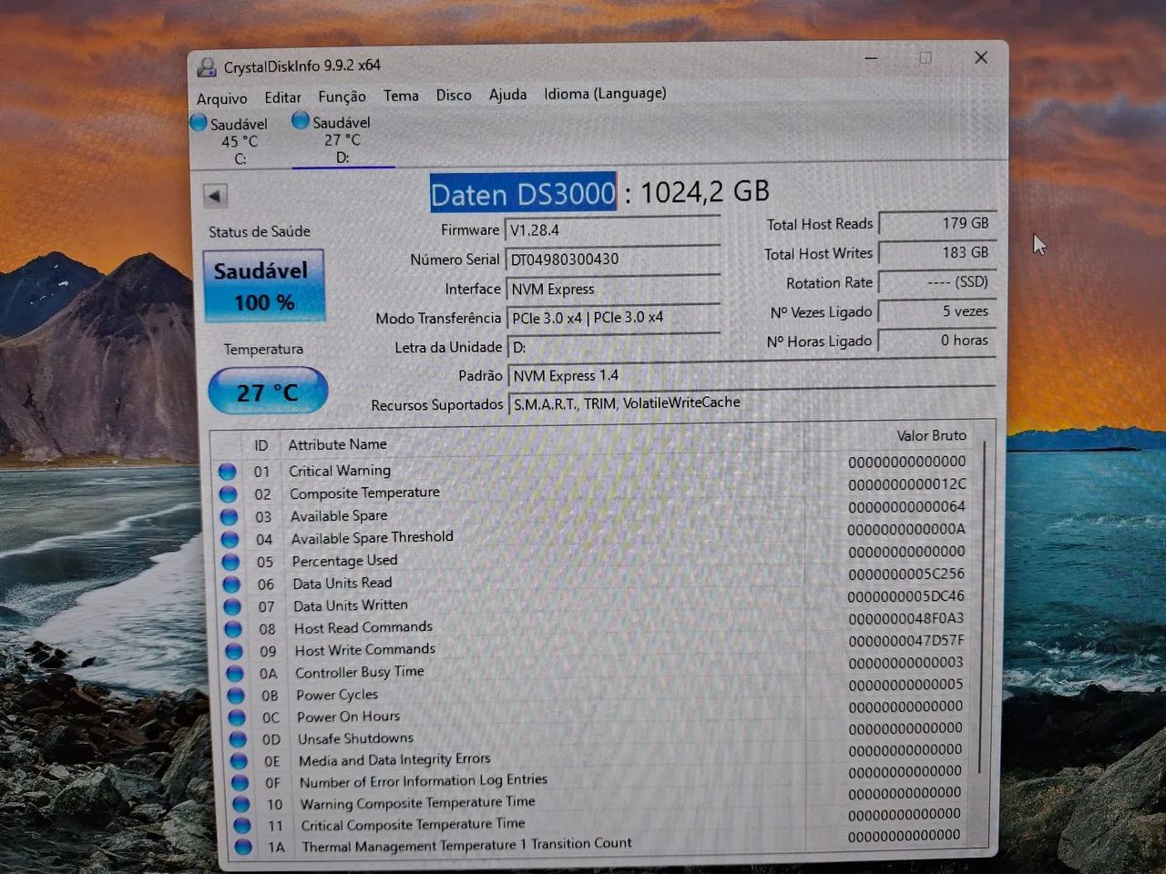Open the Ajuda menu

click(507, 94)
